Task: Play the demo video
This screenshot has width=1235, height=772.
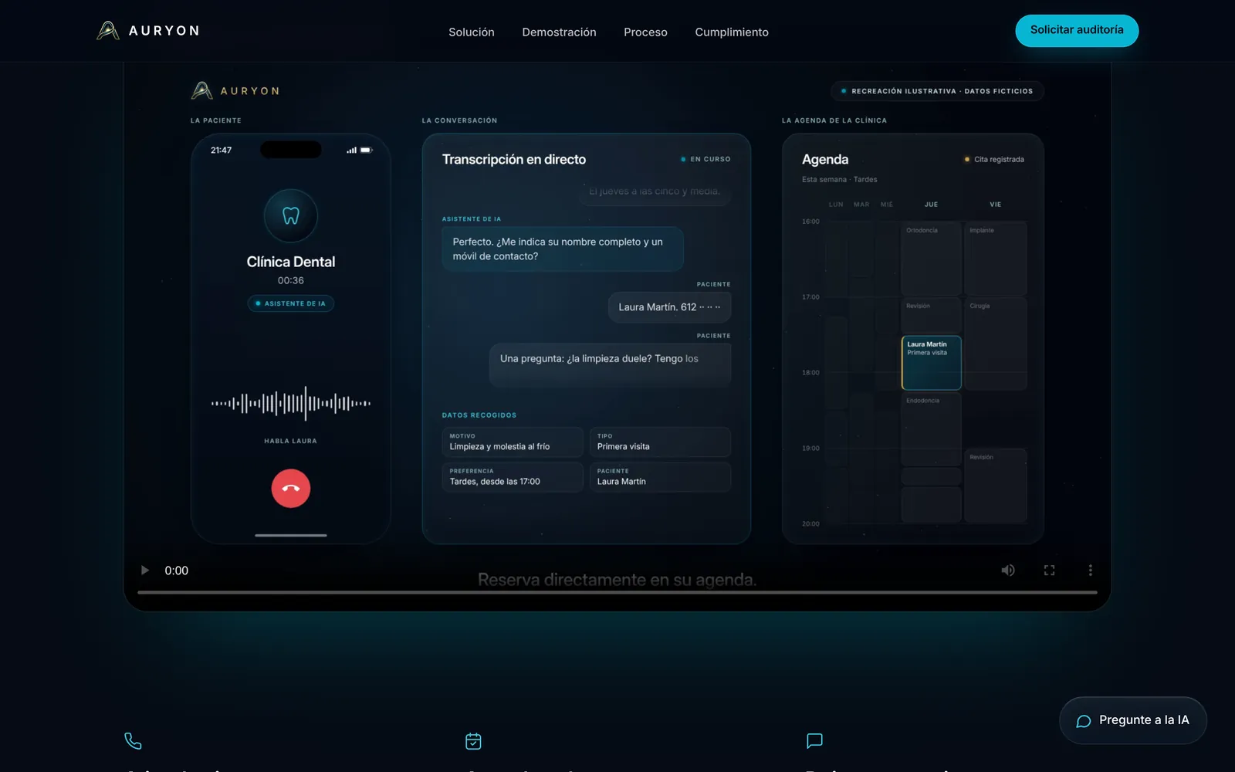Action: tap(144, 571)
